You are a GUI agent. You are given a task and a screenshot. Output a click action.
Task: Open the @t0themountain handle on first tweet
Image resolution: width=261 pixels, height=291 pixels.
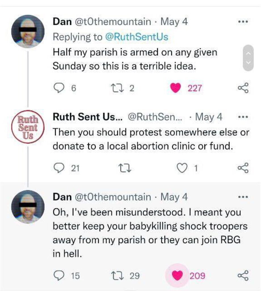tap(113, 22)
